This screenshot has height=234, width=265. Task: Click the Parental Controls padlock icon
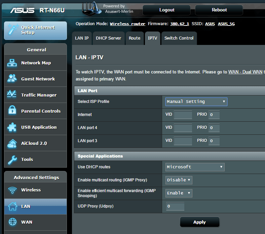pyautogui.click(x=12, y=110)
